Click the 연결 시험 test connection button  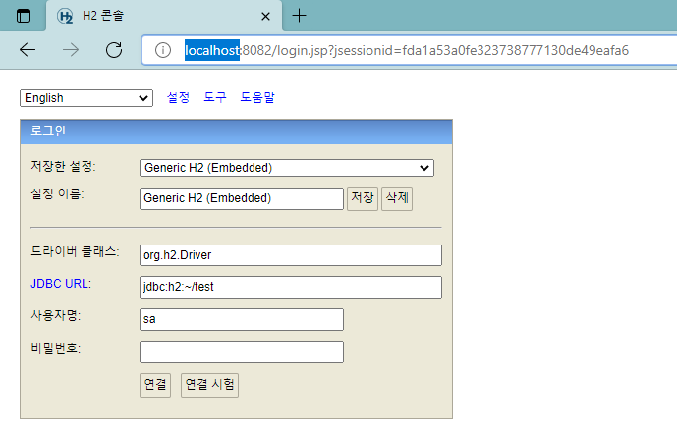coord(209,385)
